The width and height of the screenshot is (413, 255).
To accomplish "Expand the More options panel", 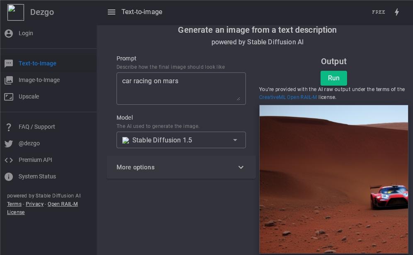I will coord(181,167).
